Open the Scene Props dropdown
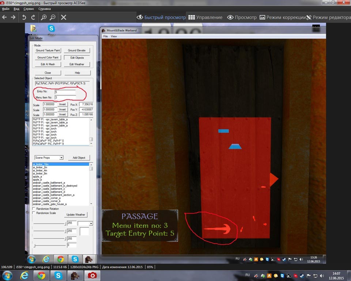This screenshot has height=281, width=351. 61,158
